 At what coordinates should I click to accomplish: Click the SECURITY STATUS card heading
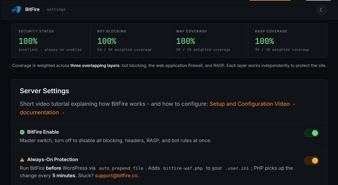pyautogui.click(x=36, y=31)
